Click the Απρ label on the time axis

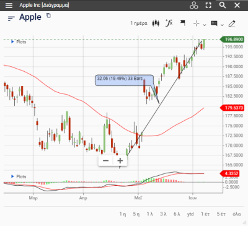(x=83, y=198)
